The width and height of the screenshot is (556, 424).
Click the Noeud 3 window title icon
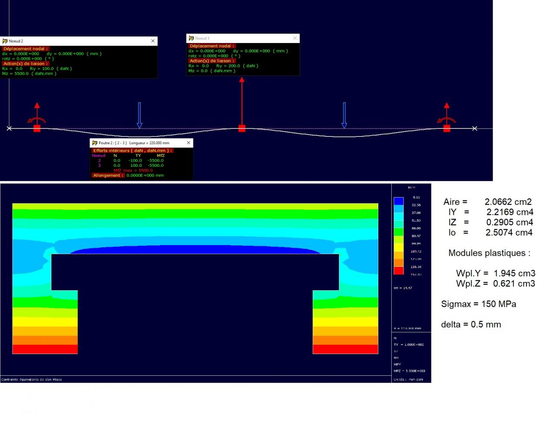191,38
